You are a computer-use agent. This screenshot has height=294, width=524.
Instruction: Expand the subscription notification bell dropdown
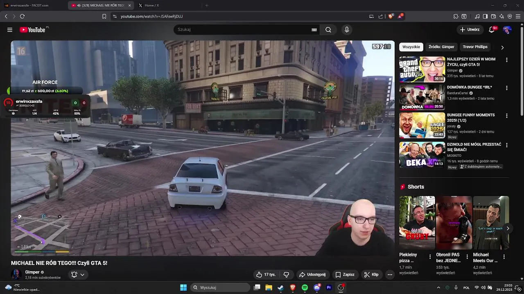[78, 274]
